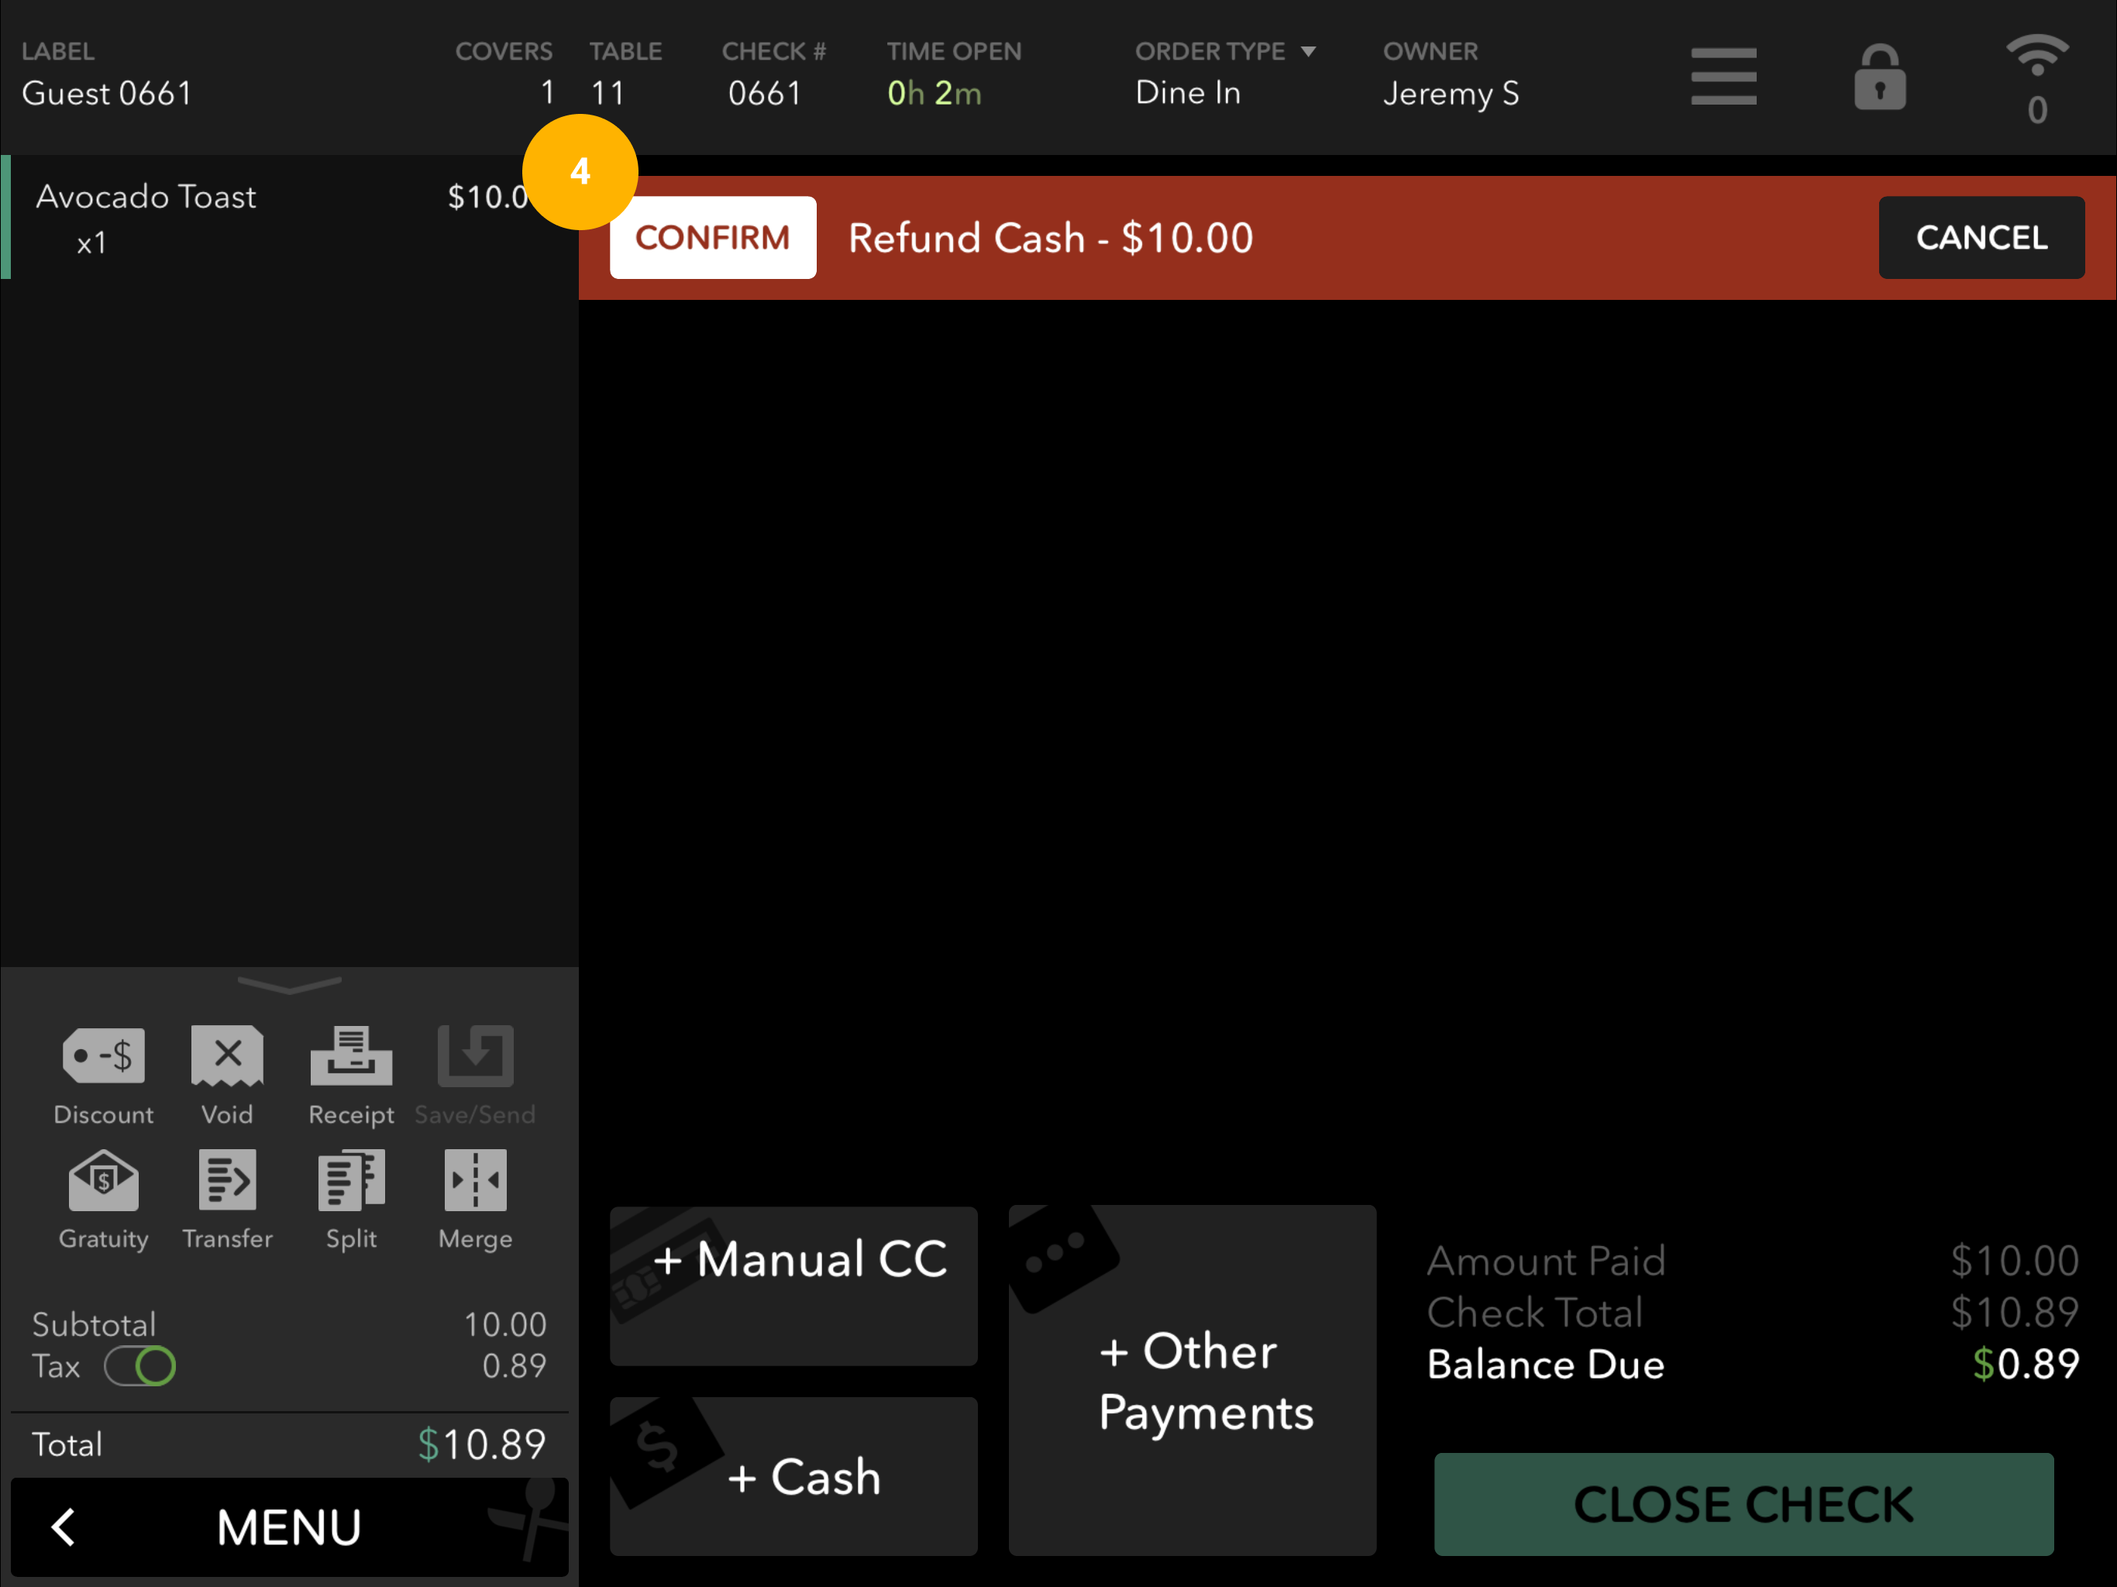Screen dimensions: 2117x1587
Task: Add a Gratuity
Action: tap(103, 1180)
